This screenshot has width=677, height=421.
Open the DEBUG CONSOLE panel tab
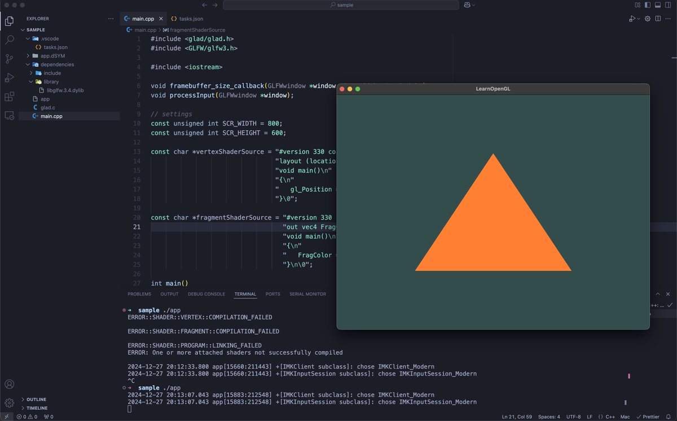[x=206, y=294]
